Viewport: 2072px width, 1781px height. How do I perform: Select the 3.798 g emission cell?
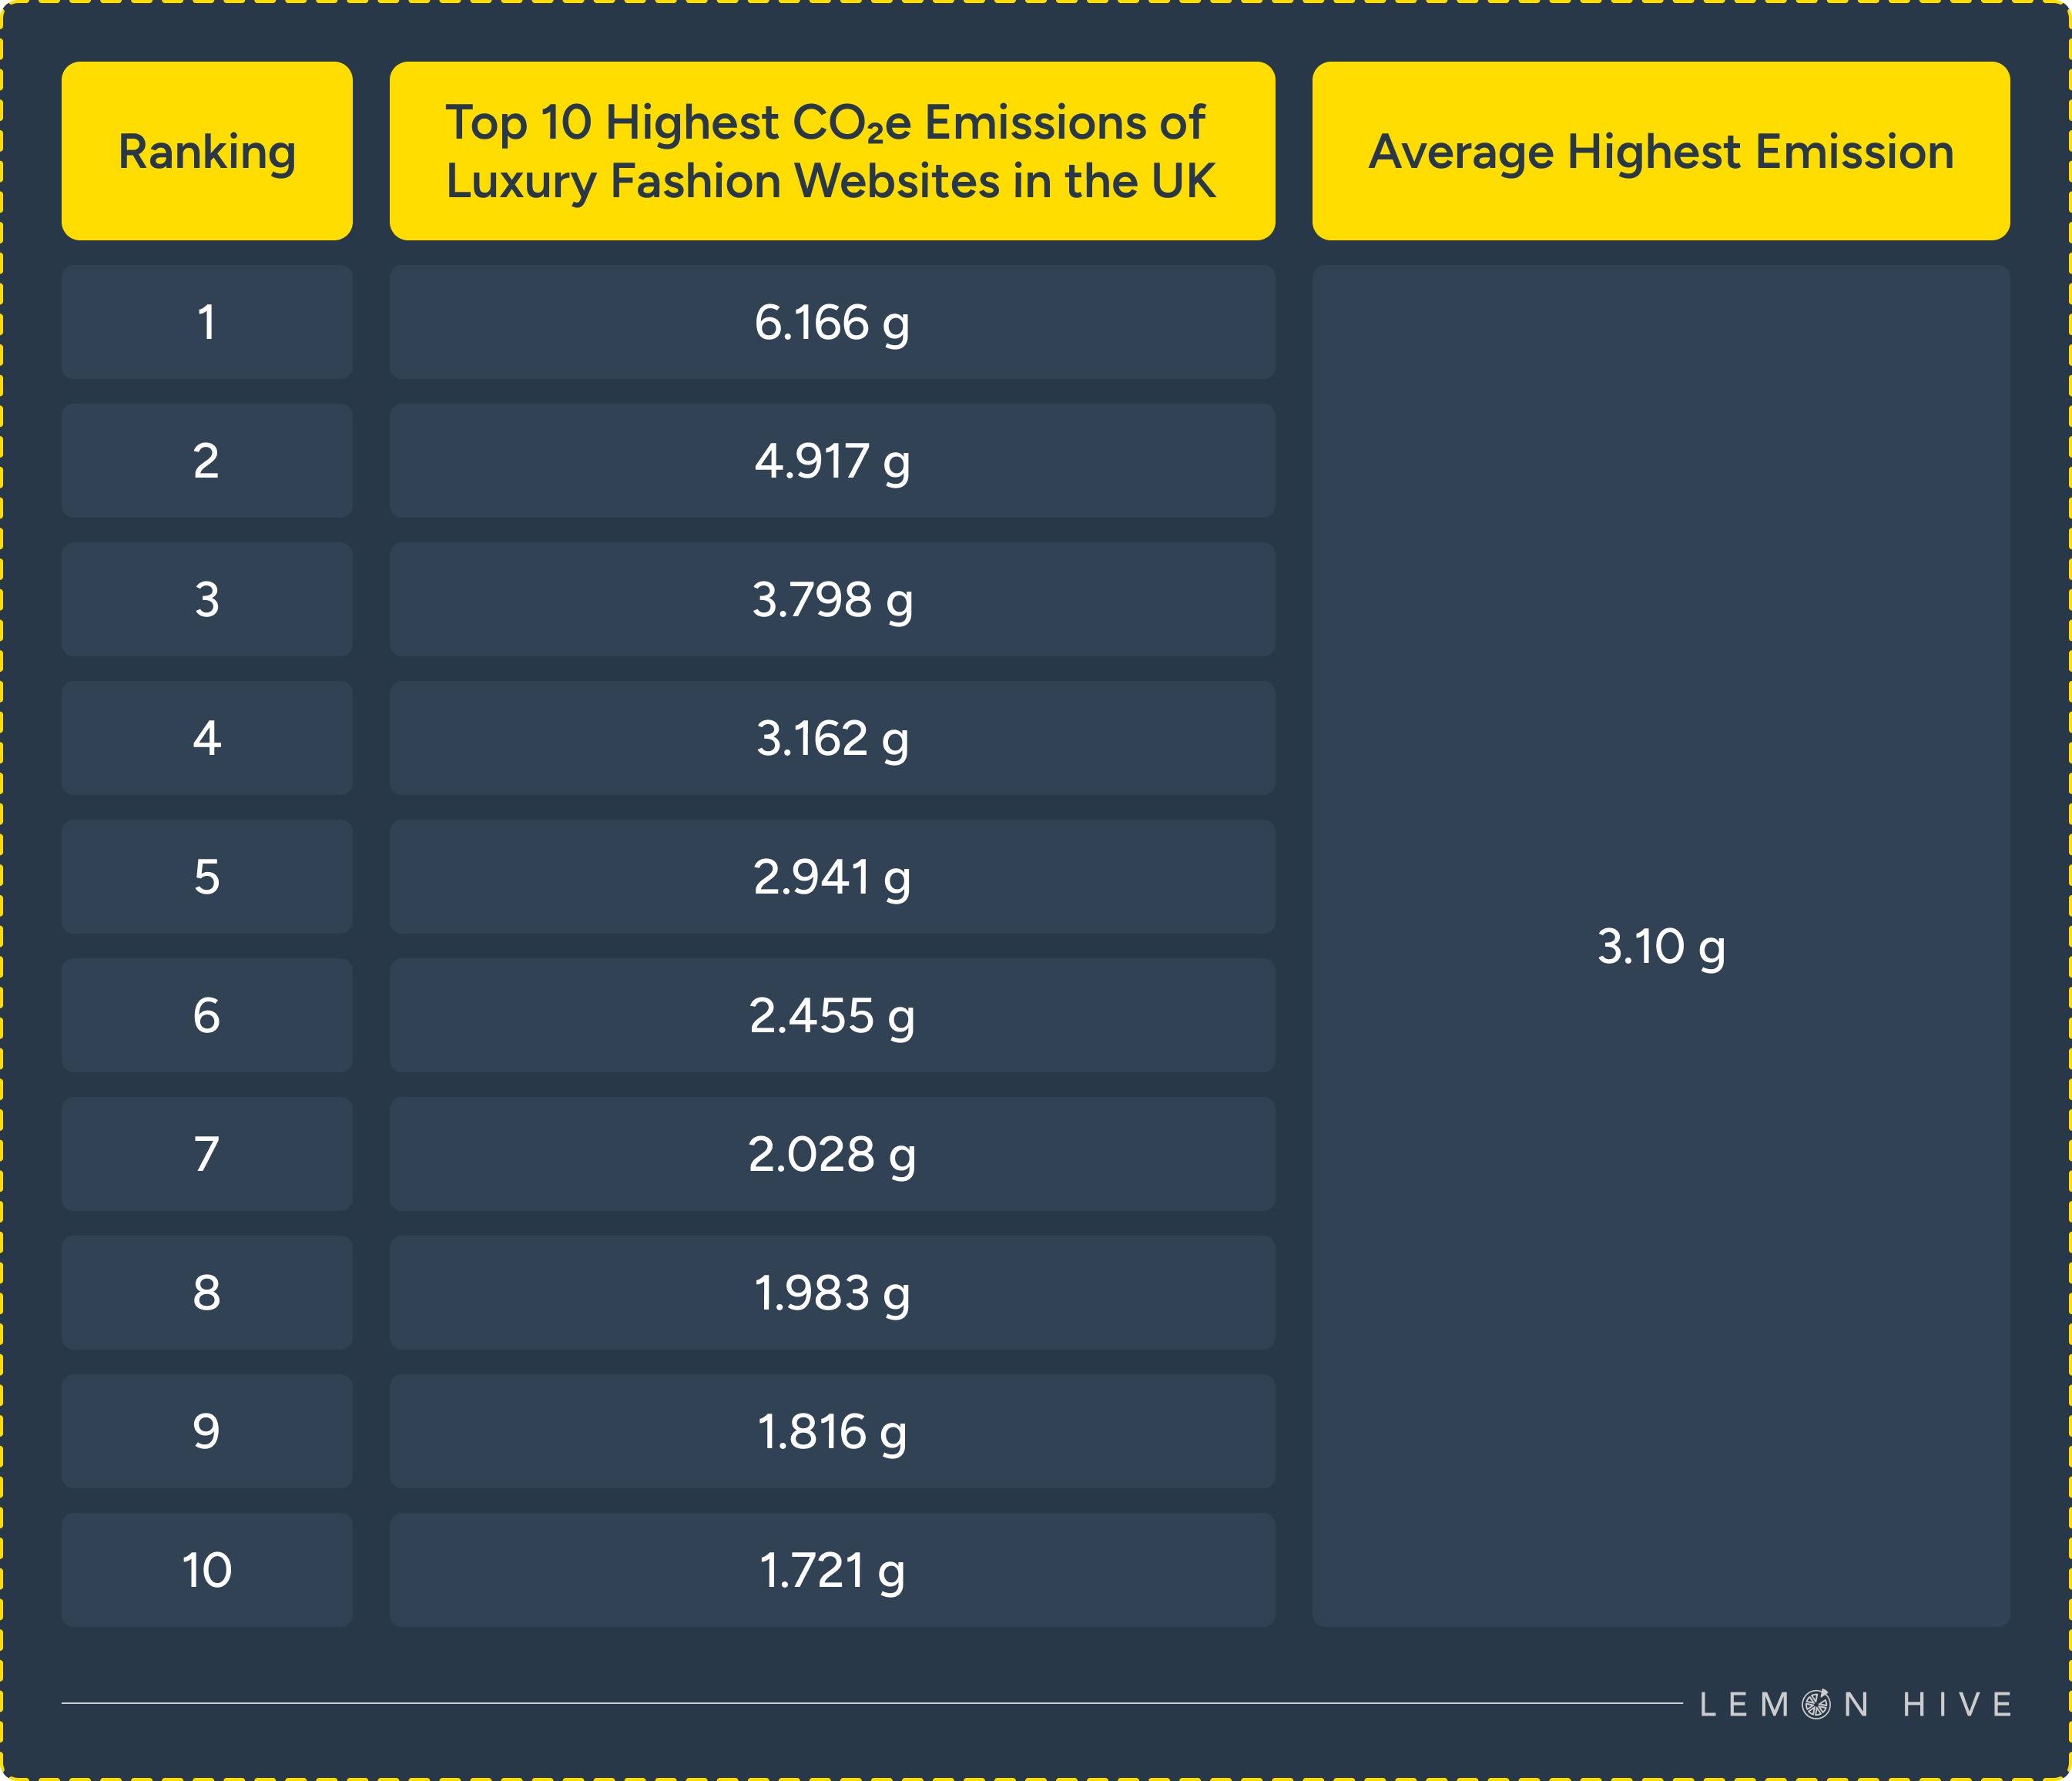click(x=831, y=600)
